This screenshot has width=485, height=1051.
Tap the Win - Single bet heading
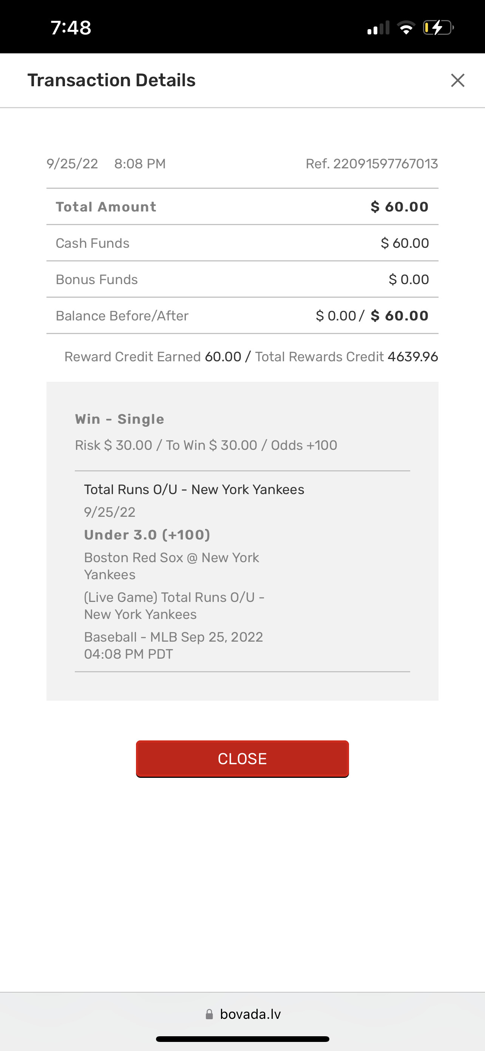(119, 420)
